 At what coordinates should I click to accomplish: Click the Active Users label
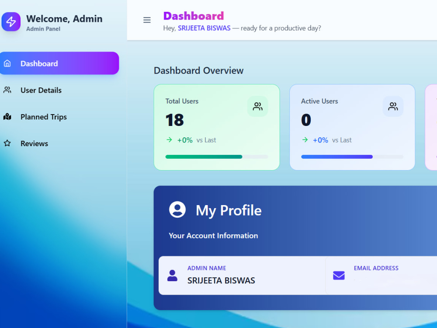point(319,101)
